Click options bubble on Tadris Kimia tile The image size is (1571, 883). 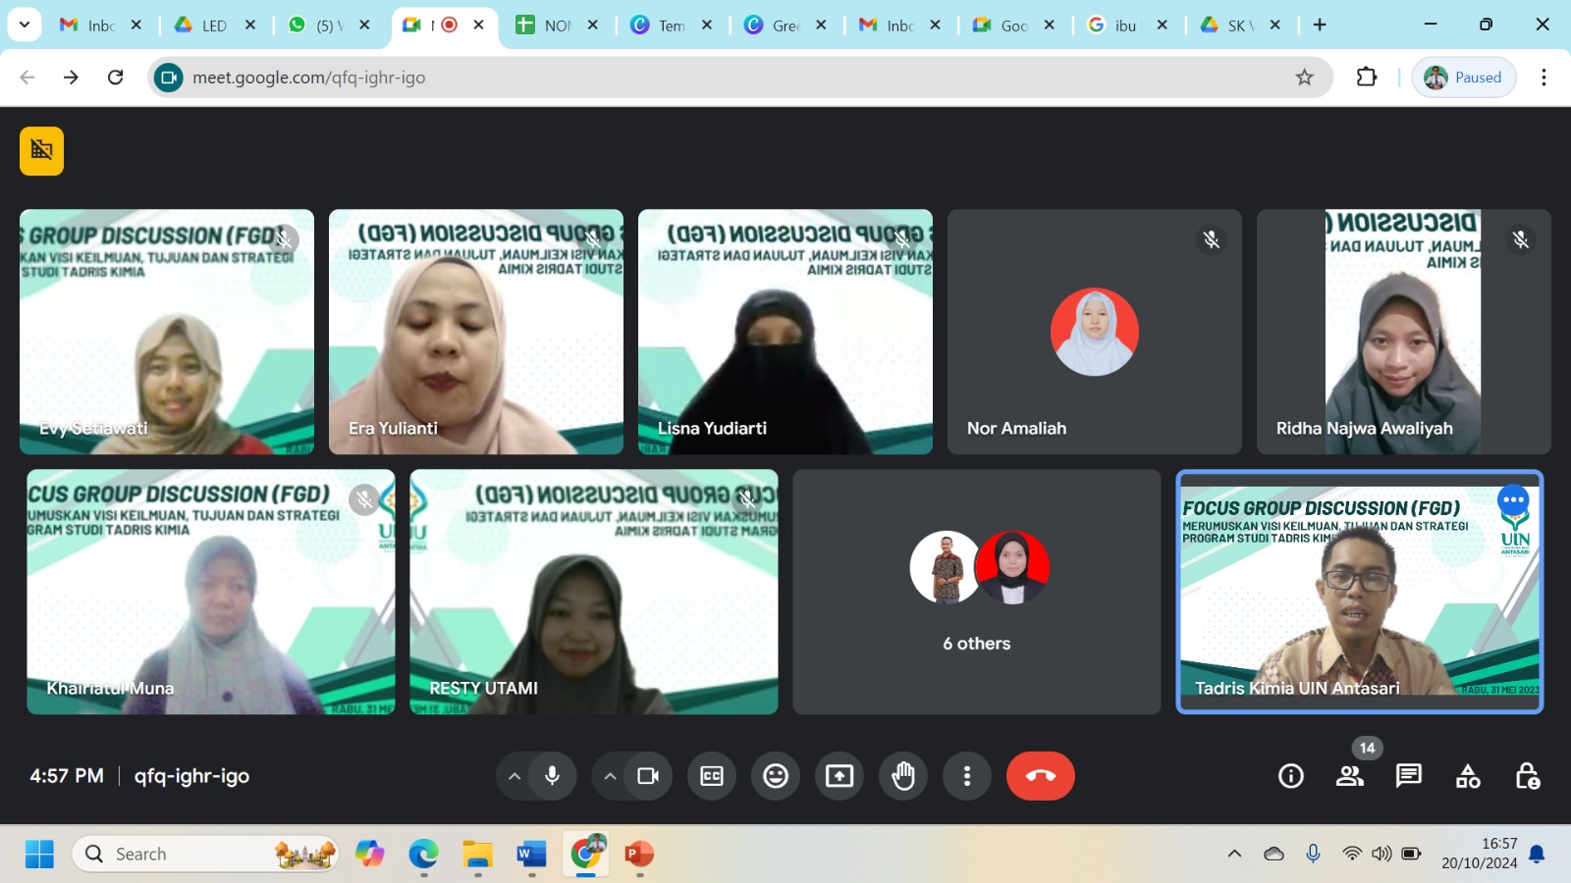click(x=1513, y=500)
